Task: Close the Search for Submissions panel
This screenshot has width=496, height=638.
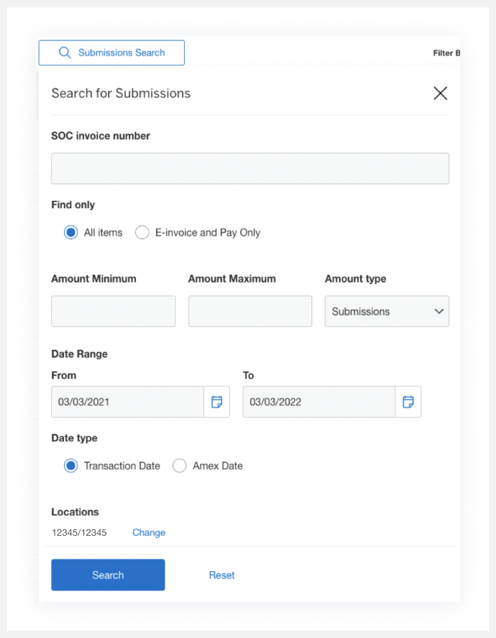Action: [441, 93]
